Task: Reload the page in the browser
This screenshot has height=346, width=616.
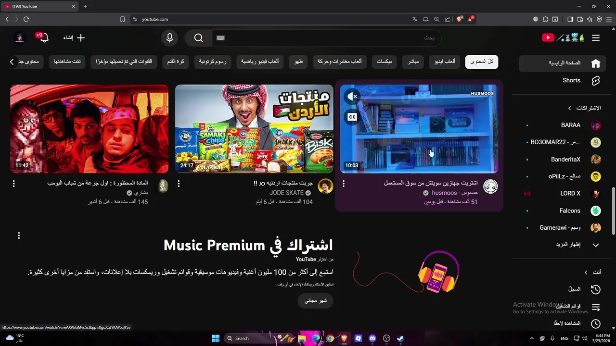Action: tap(26, 19)
